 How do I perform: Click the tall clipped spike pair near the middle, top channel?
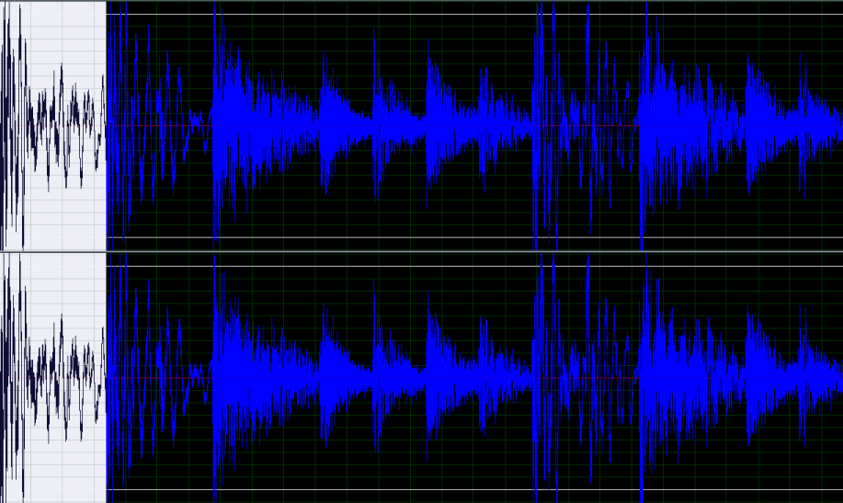(545, 126)
